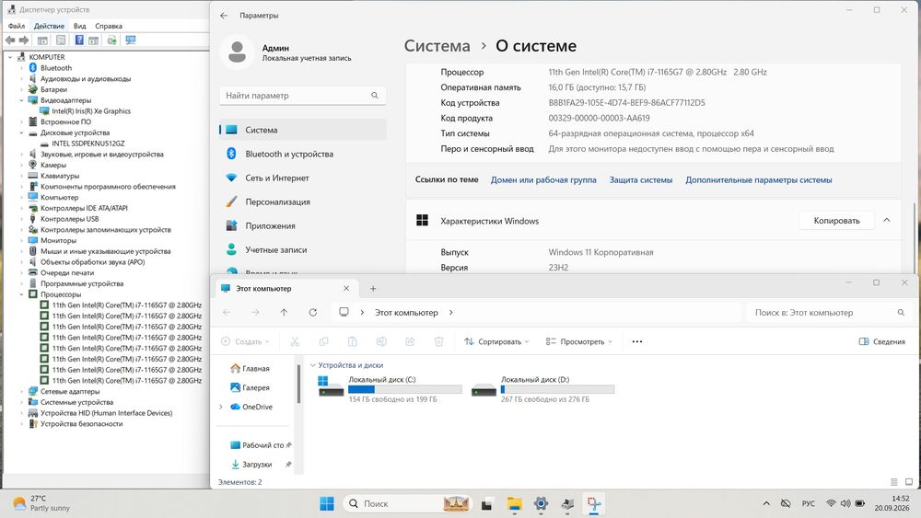921x518 pixels.
Task: Open Task View from the taskbar
Action: 487,504
